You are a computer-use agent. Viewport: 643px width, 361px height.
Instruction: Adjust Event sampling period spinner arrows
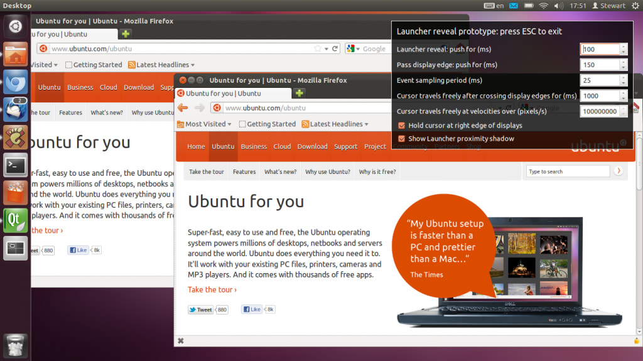click(x=624, y=80)
